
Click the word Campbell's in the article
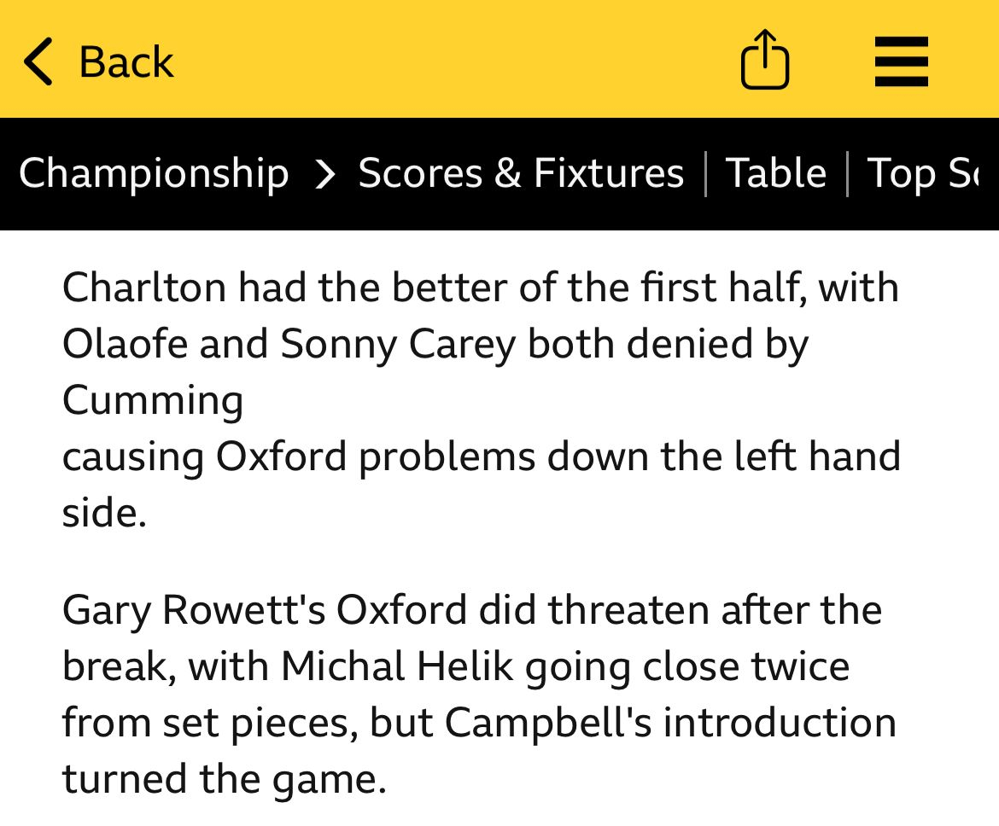[x=548, y=724]
